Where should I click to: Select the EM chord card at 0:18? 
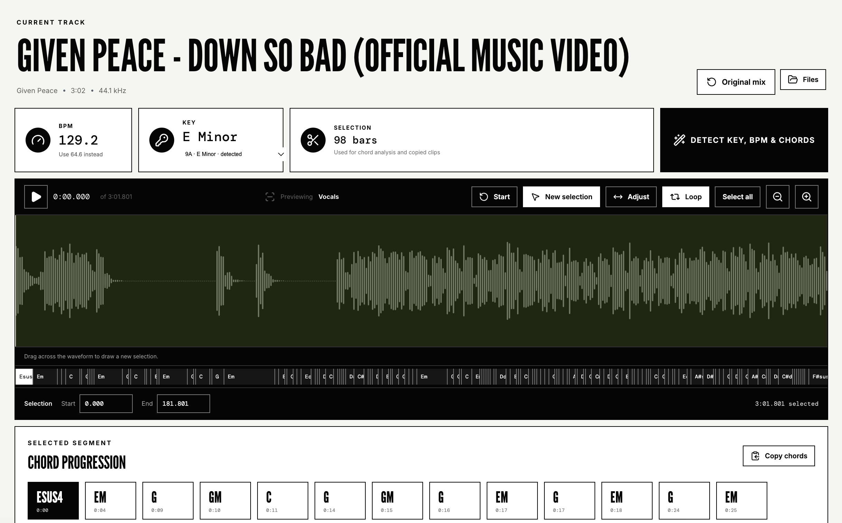coord(627,501)
